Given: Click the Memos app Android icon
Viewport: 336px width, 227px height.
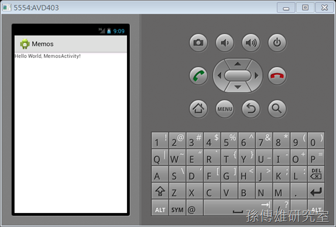Looking at the screenshot, I should click(25, 44).
